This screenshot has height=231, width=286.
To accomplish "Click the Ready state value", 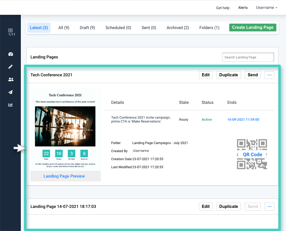I will (x=183, y=120).
